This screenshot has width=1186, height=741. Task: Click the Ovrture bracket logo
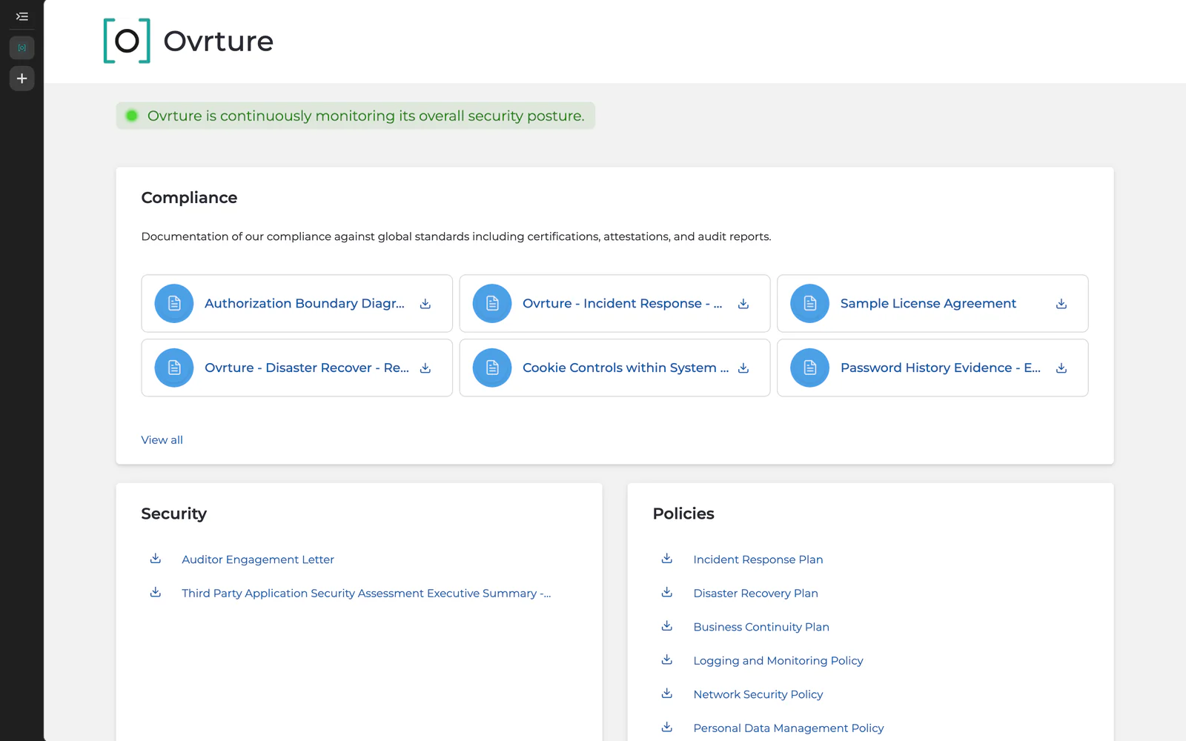coord(127,41)
